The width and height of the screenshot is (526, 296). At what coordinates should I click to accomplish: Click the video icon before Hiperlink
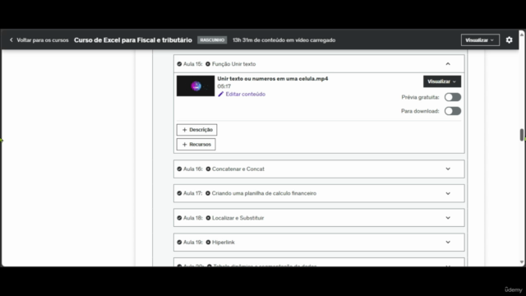(x=208, y=243)
